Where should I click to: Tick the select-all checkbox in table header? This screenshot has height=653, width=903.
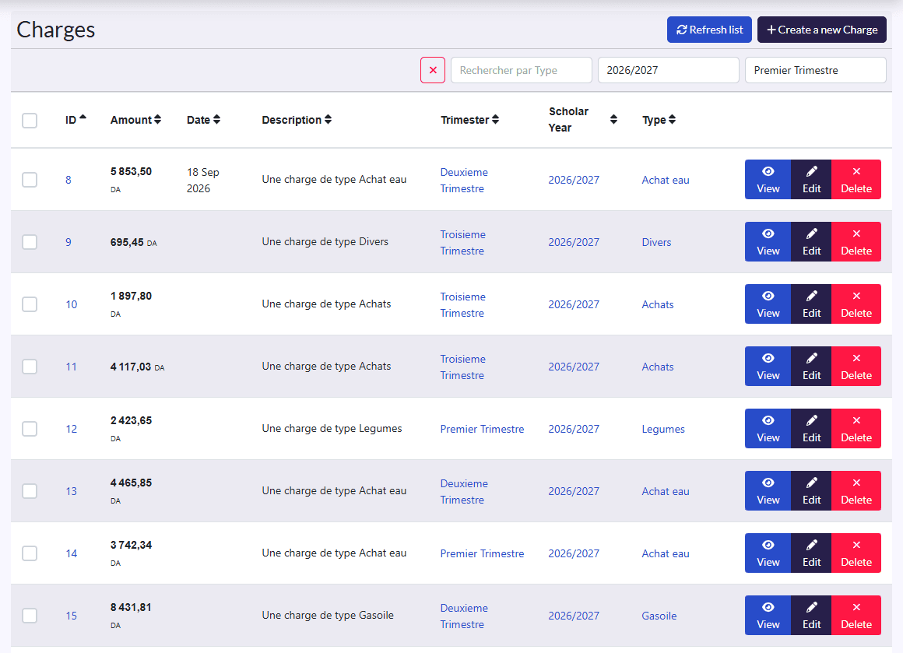30,121
